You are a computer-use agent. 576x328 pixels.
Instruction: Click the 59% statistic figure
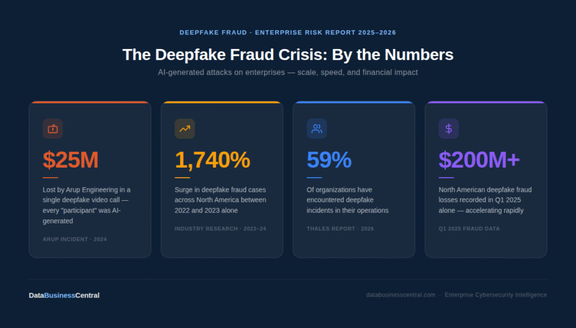329,160
